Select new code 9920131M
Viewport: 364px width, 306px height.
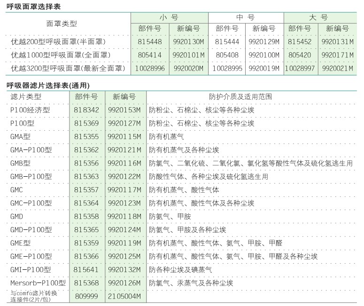tap(338, 42)
